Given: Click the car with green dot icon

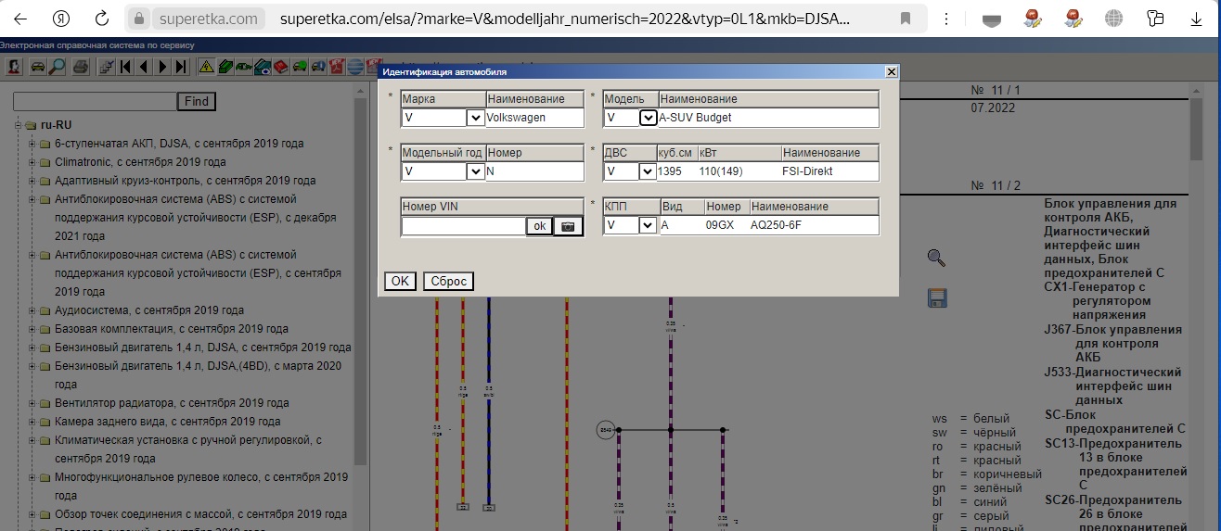Looking at the screenshot, I should click(x=300, y=67).
